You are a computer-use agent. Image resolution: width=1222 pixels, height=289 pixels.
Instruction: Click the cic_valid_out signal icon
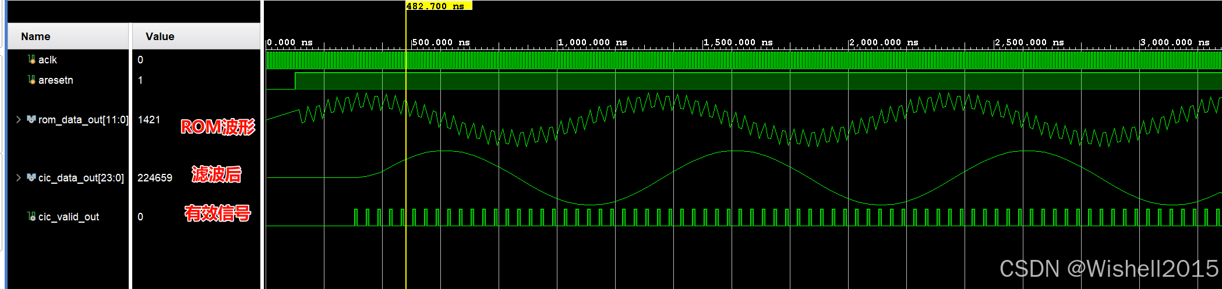click(x=31, y=216)
